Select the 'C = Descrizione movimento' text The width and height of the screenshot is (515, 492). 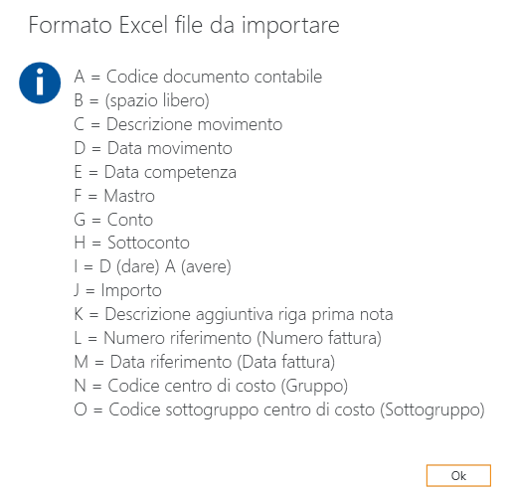[x=178, y=124]
